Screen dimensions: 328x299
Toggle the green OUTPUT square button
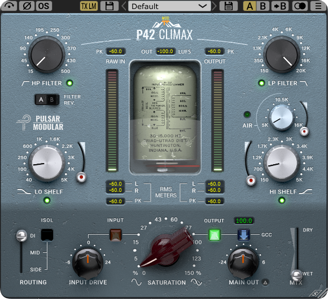pos(215,235)
